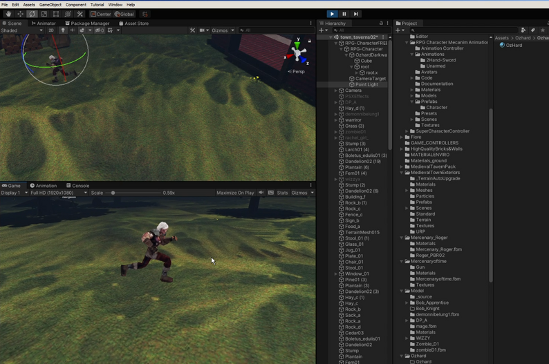Image resolution: width=549 pixels, height=364 pixels.
Task: Open Display 1 dropdown in Game view
Action: [x=14, y=193]
